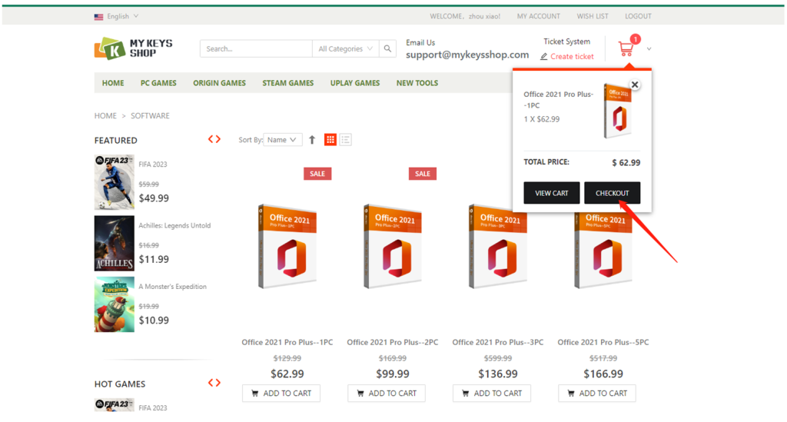
Task: Click the Ticket System label
Action: pyautogui.click(x=566, y=42)
